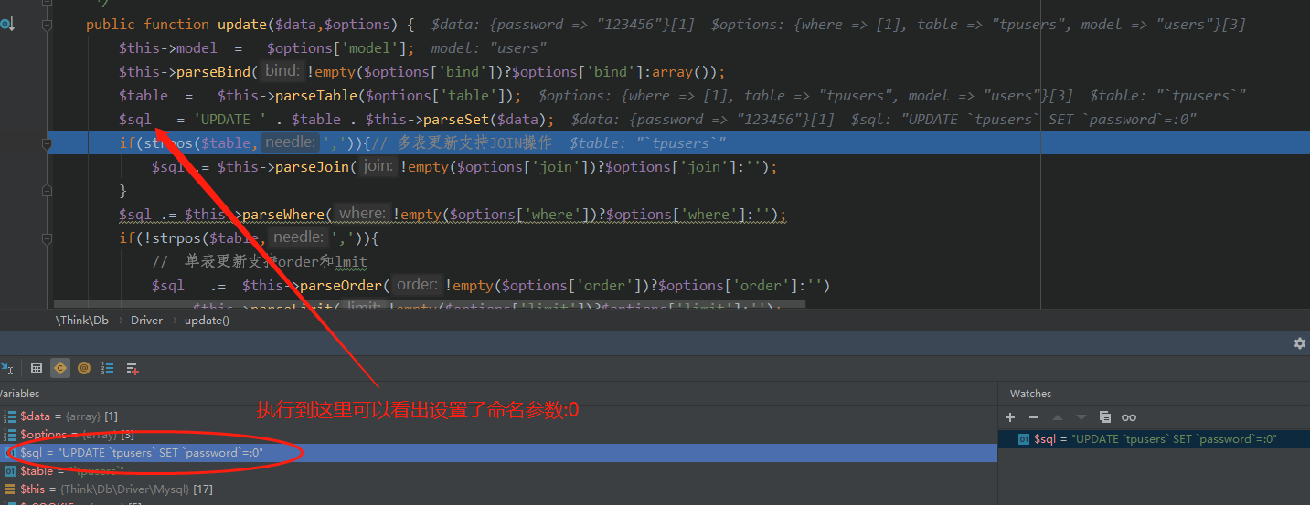Click the 'where:' parameter hint in parseWhere
The image size is (1310, 505).
[362, 214]
